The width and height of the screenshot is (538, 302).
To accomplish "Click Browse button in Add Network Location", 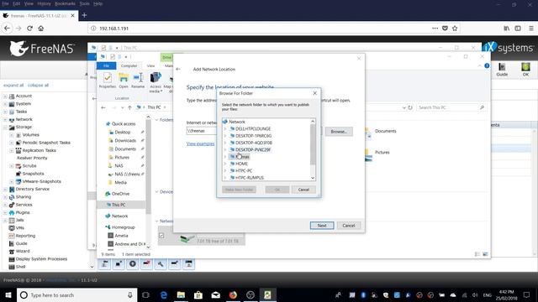I will coord(339,132).
